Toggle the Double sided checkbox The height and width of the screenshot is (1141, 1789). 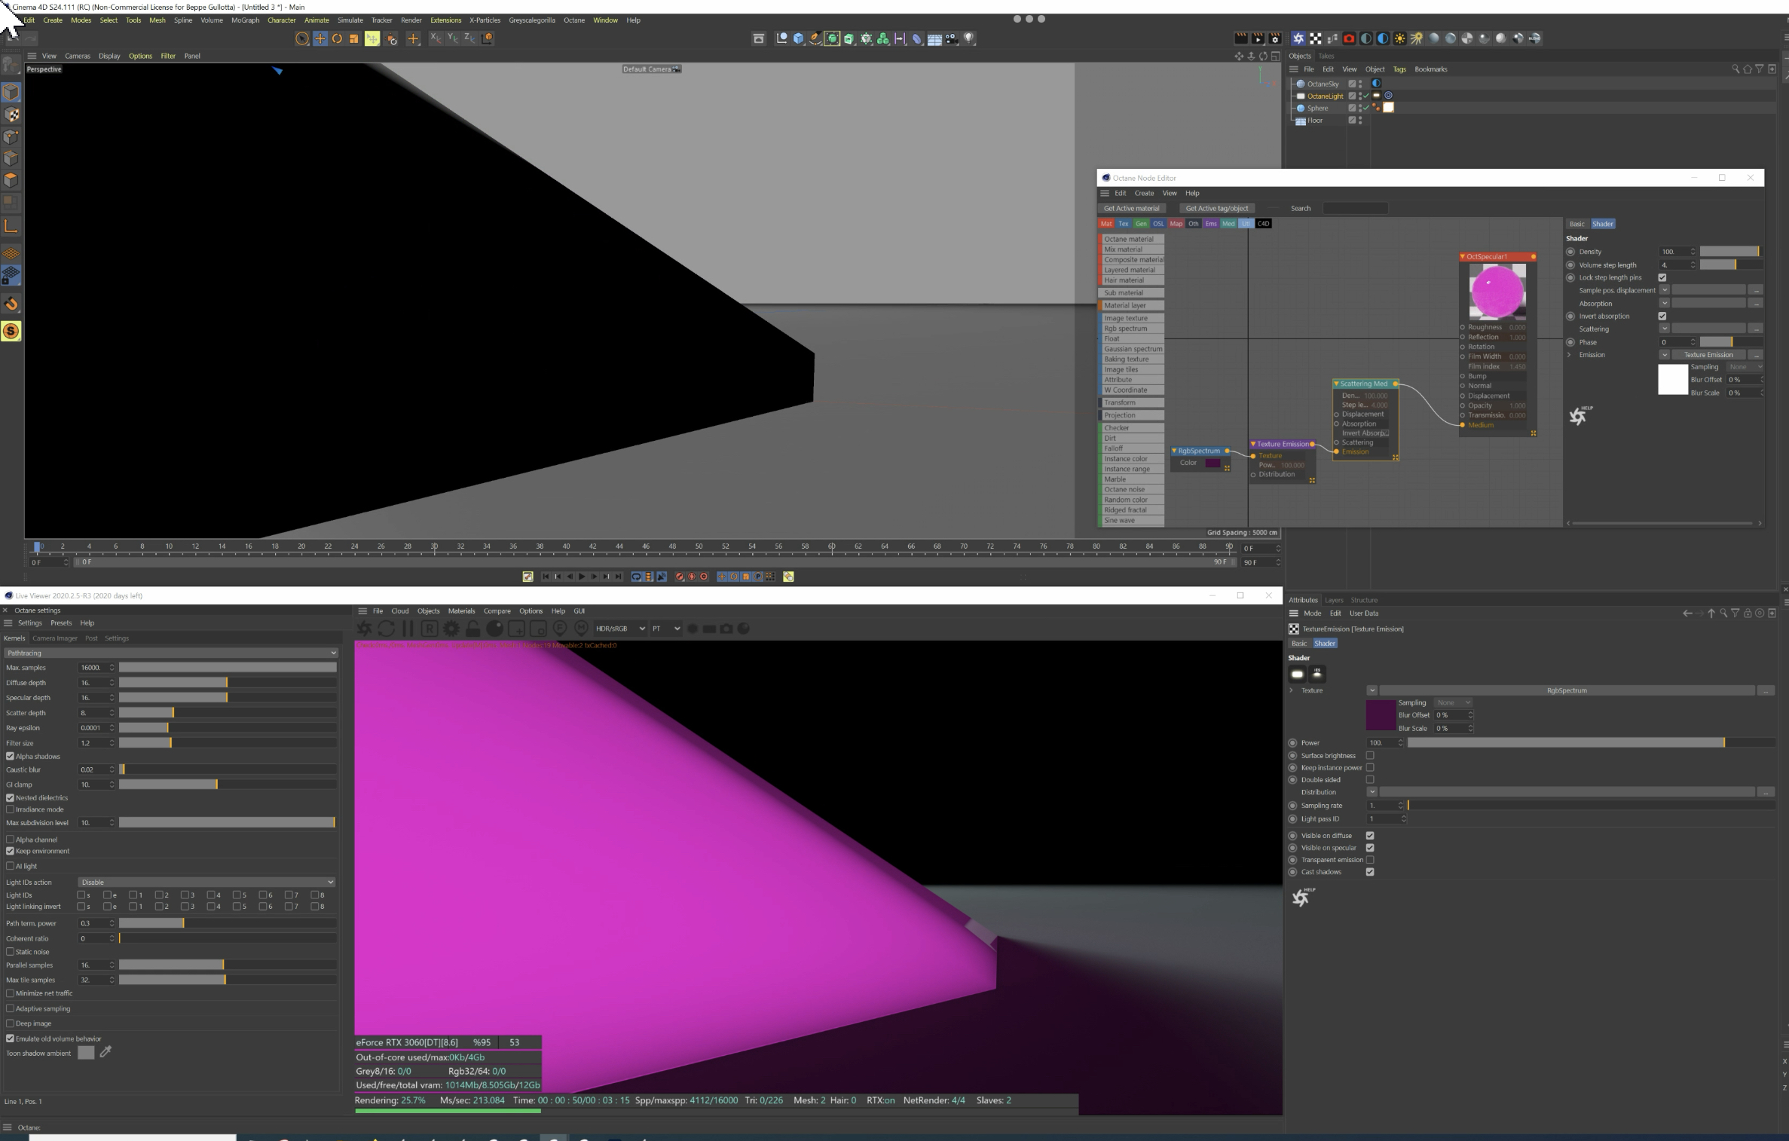pyautogui.click(x=1370, y=780)
